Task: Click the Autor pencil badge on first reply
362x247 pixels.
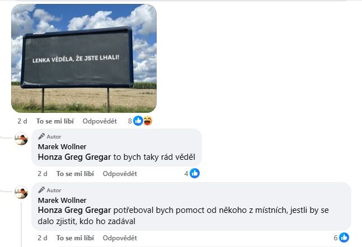Action: 50,136
